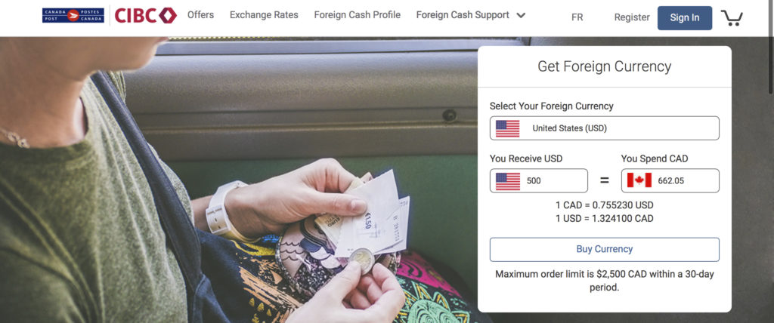Screen dimensions: 774x323
Task: Focus the You Receive USD amount field
Action: (538, 180)
